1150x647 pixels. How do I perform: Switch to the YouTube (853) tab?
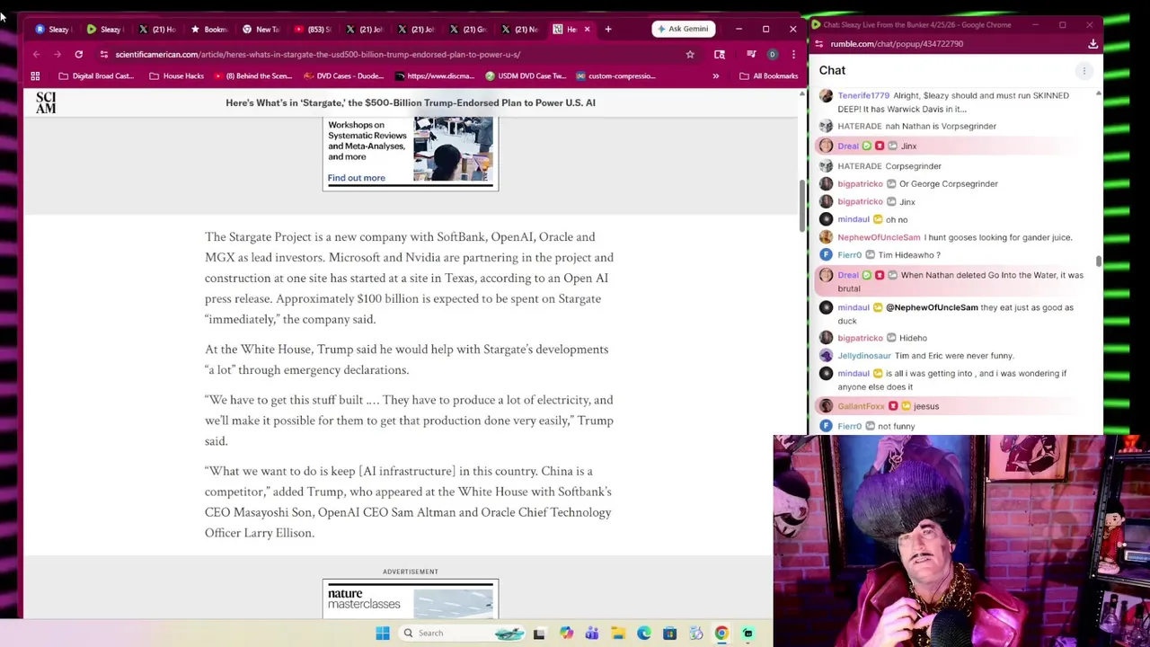pyautogui.click(x=313, y=29)
